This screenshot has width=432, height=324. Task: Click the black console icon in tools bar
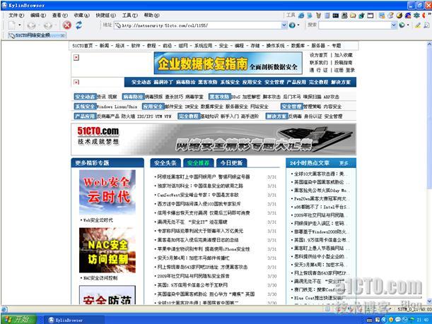(336, 16)
